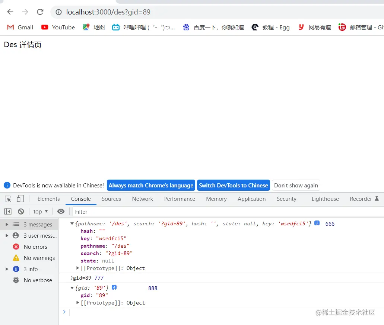Click Don't show again button

[x=296, y=185]
